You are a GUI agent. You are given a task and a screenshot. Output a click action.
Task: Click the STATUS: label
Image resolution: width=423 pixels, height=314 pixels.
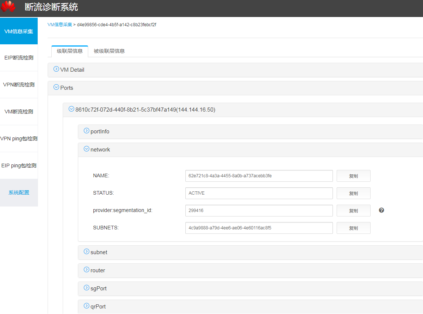click(104, 193)
